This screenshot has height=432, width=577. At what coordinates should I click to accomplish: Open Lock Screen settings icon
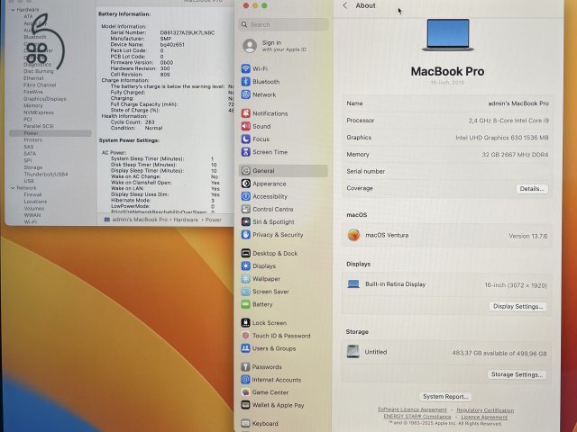(x=245, y=323)
